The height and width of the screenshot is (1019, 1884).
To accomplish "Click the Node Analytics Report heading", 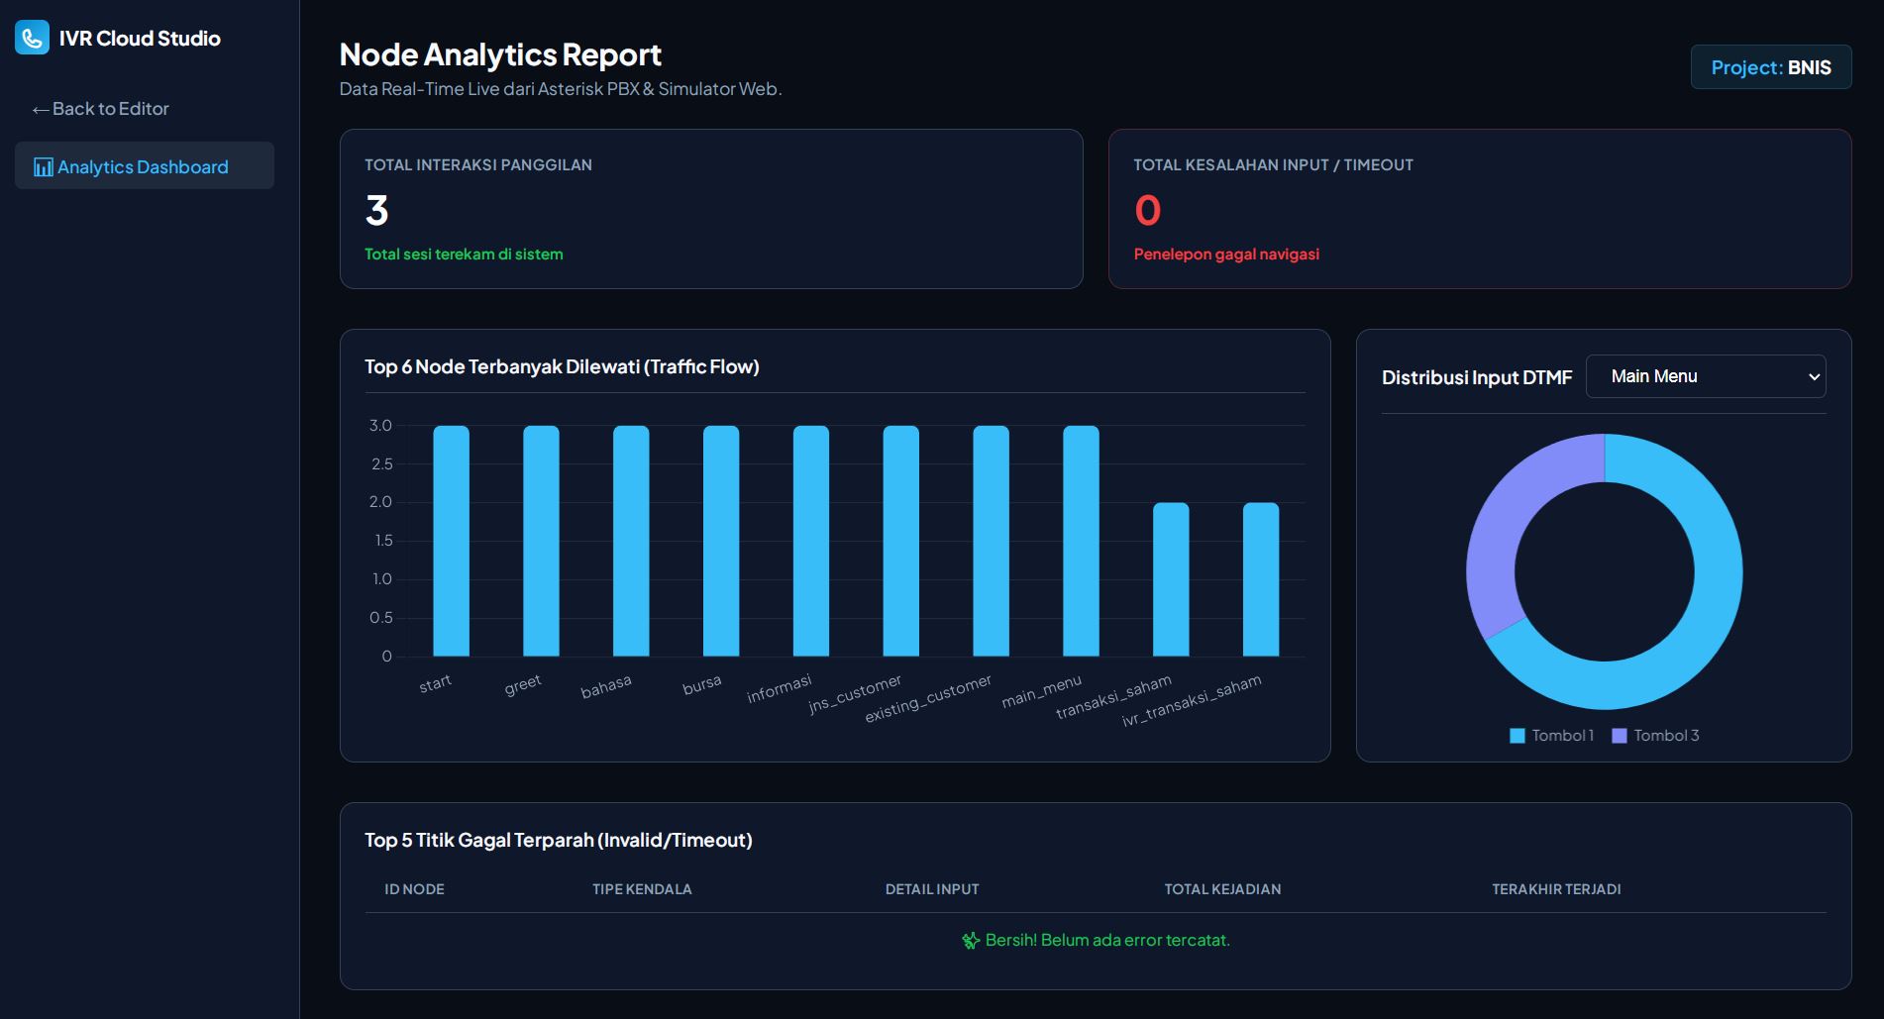I will tap(500, 54).
